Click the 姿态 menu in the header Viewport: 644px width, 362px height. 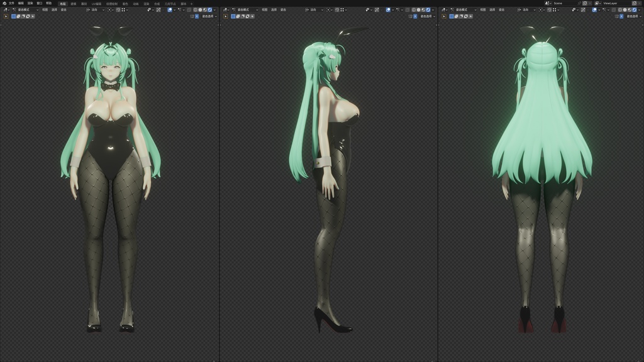[x=63, y=10]
